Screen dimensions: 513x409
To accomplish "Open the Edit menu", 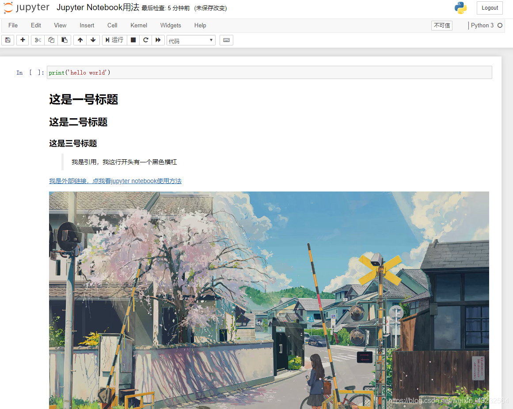I will click(36, 26).
